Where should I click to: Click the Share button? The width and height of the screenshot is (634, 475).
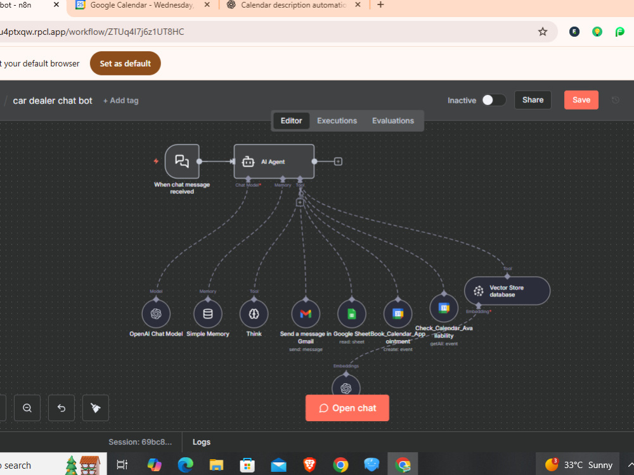click(533, 100)
